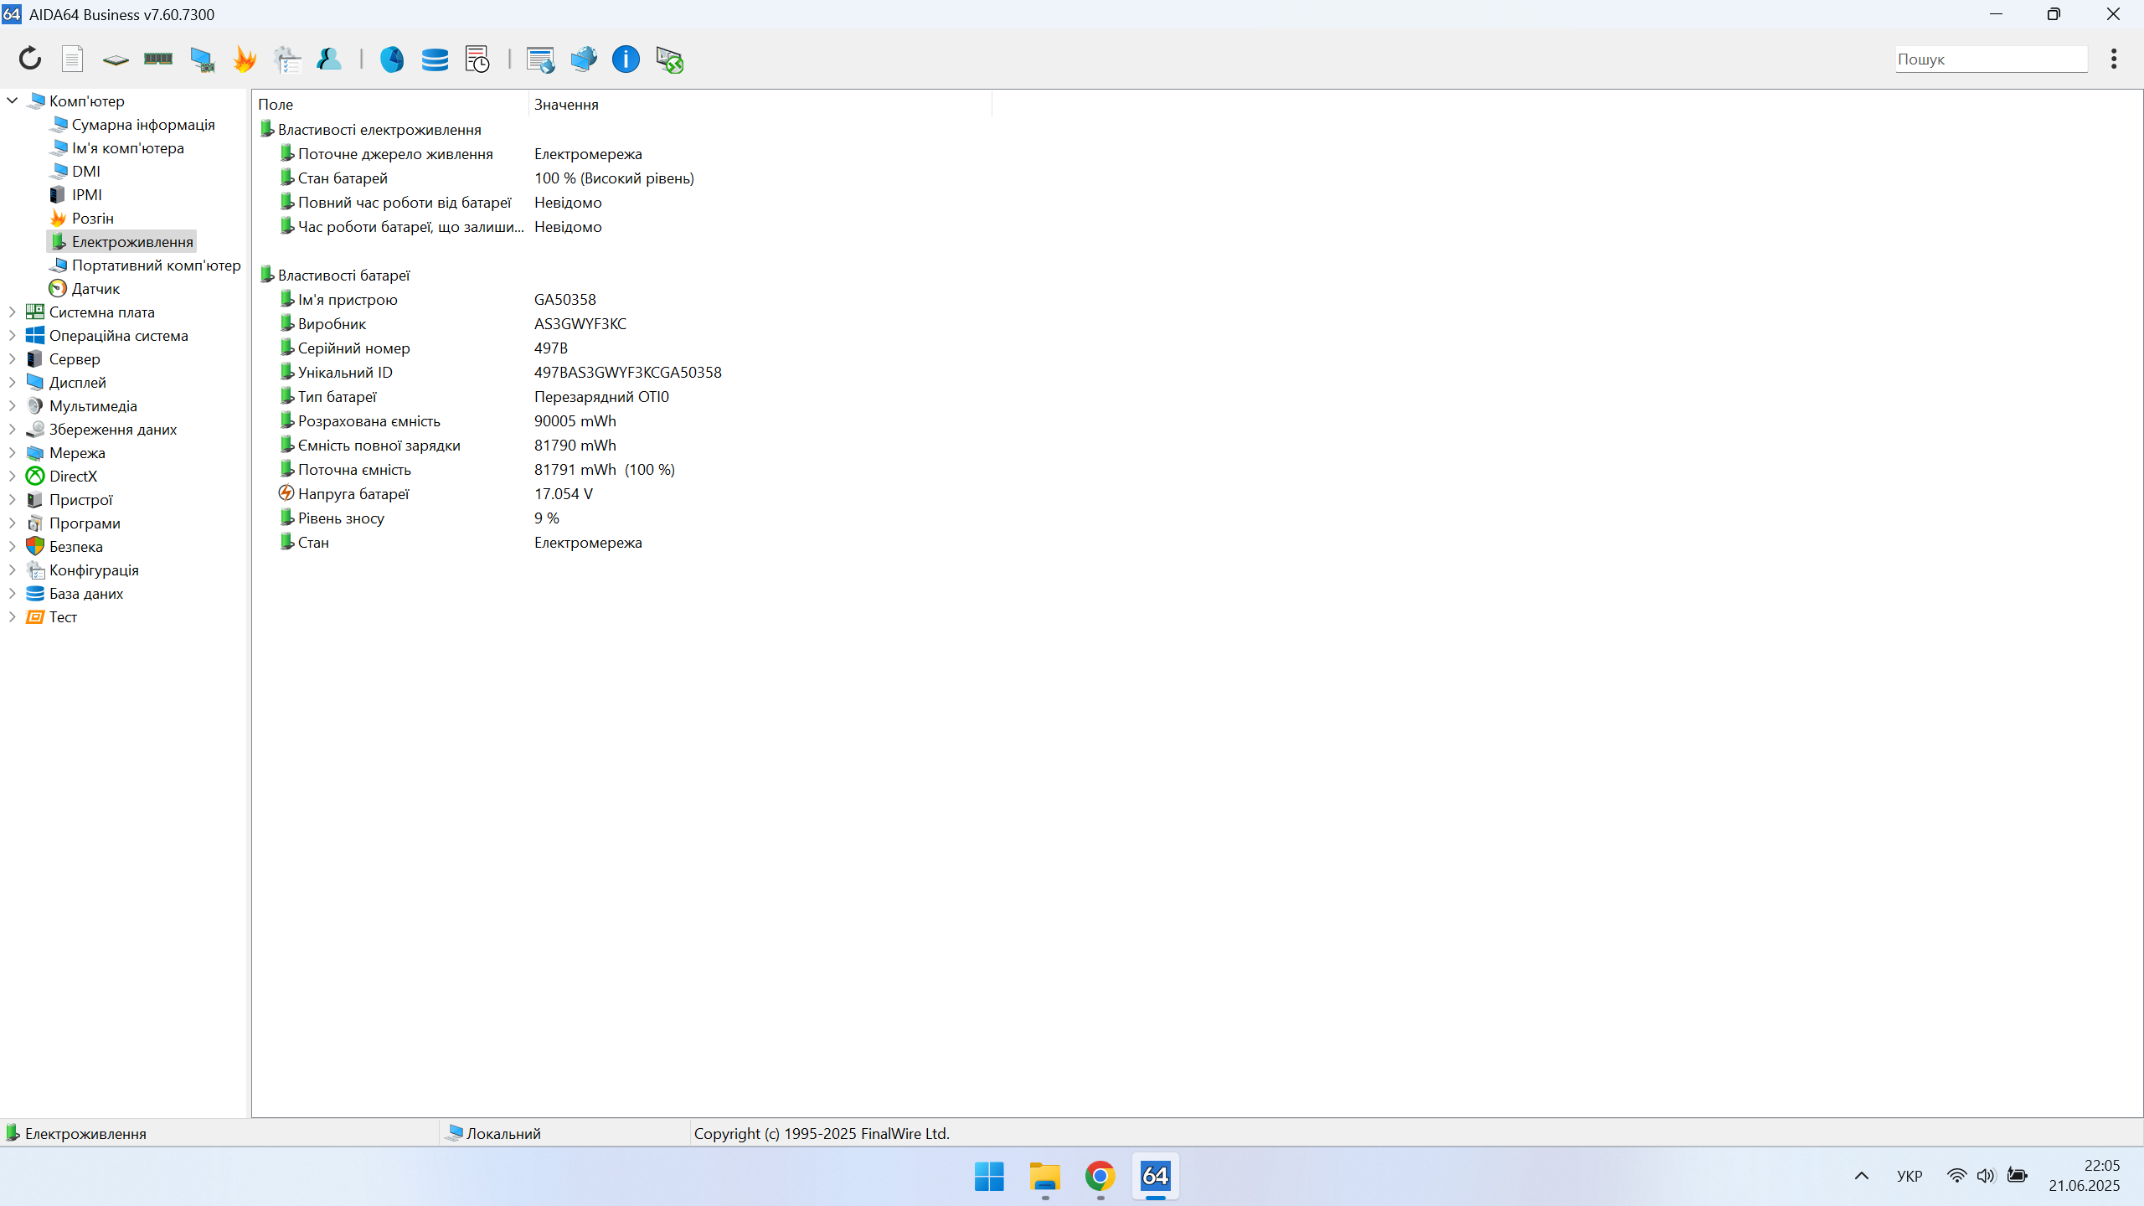The width and height of the screenshot is (2144, 1206).
Task: Select Електроживлення in the tree
Action: click(x=132, y=241)
